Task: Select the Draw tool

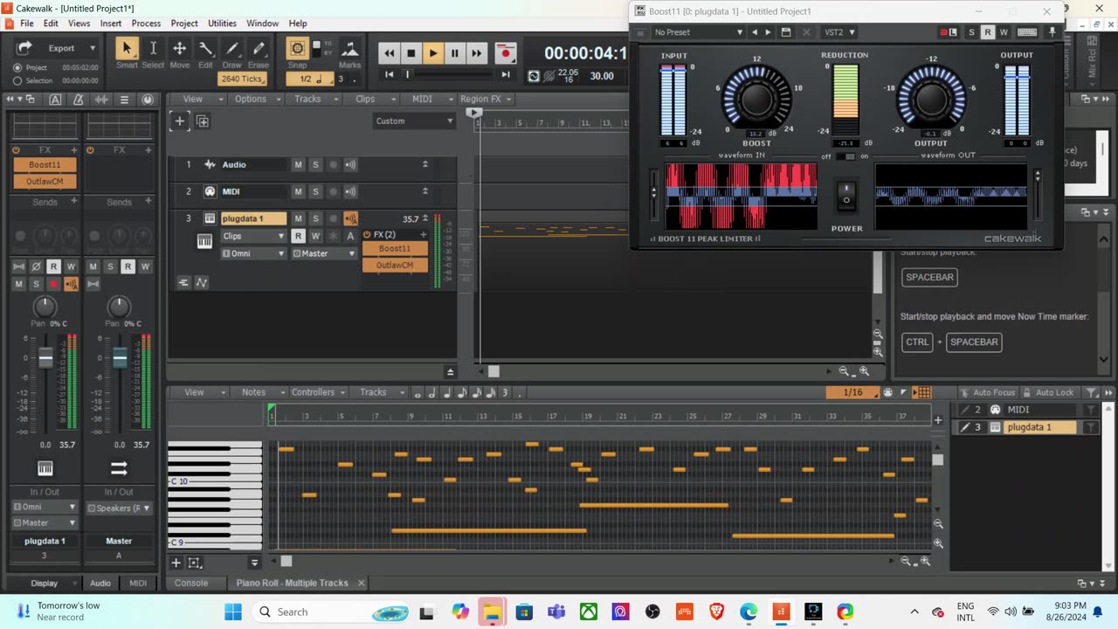Action: pos(232,53)
